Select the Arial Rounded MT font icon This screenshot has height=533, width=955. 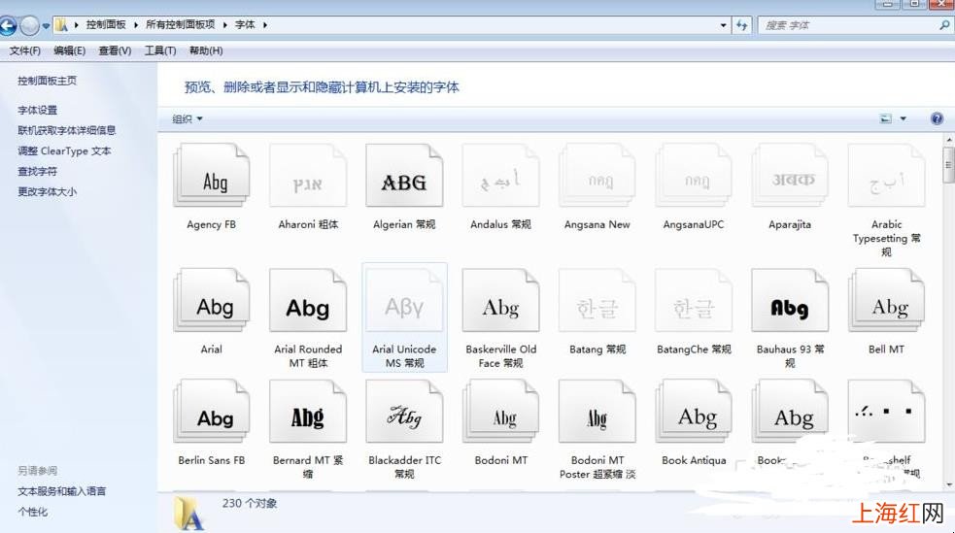308,301
